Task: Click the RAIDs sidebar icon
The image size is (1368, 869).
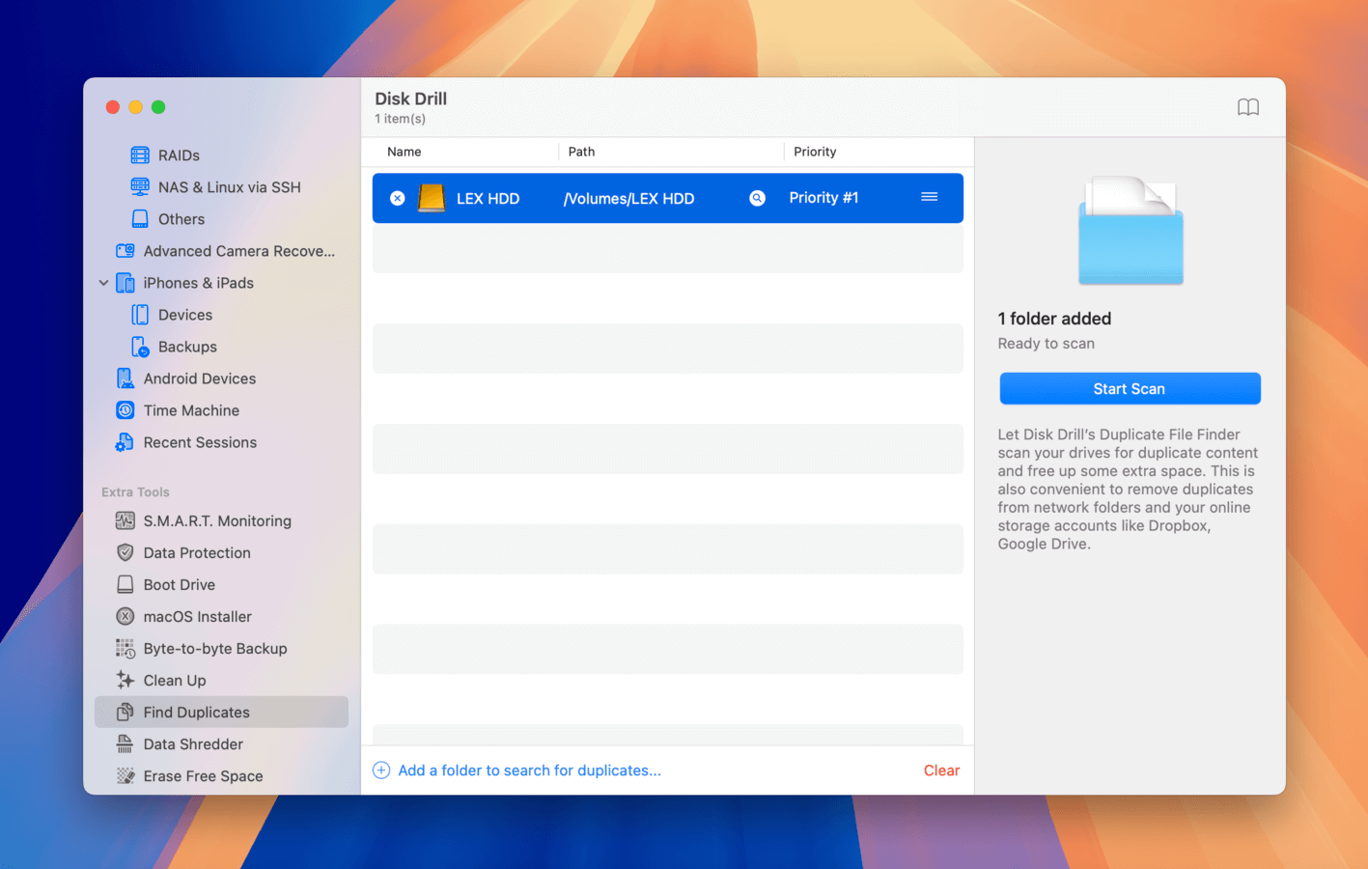Action: pyautogui.click(x=140, y=155)
